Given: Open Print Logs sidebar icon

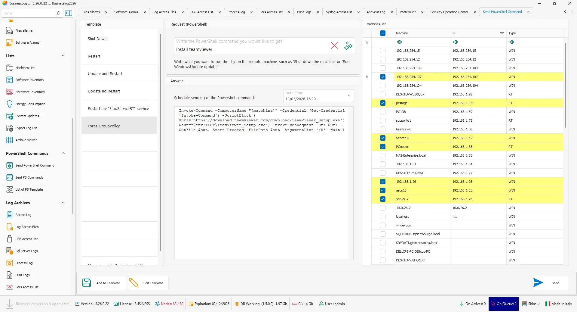Looking at the screenshot, I should [10, 275].
